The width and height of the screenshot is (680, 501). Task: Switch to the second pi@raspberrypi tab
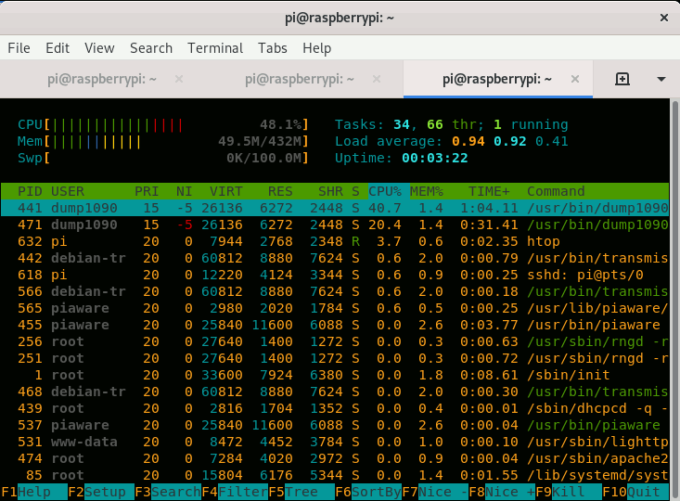click(300, 79)
